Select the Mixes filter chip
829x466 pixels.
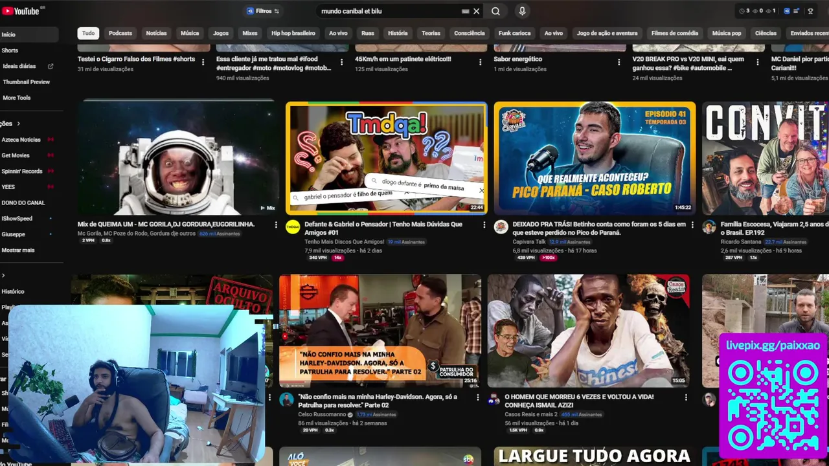(250, 33)
